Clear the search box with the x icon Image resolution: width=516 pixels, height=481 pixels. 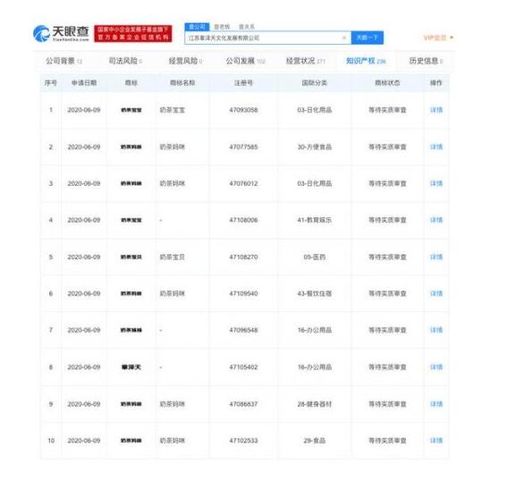pyautogui.click(x=344, y=38)
